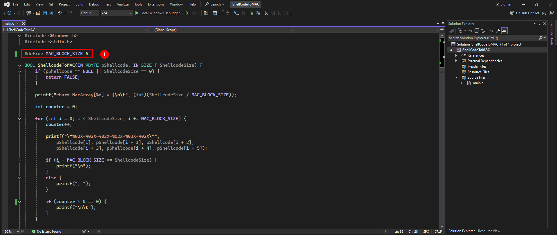The height and width of the screenshot is (235, 557).
Task: Navigate backward with the back arrow icon
Action: 9,13
